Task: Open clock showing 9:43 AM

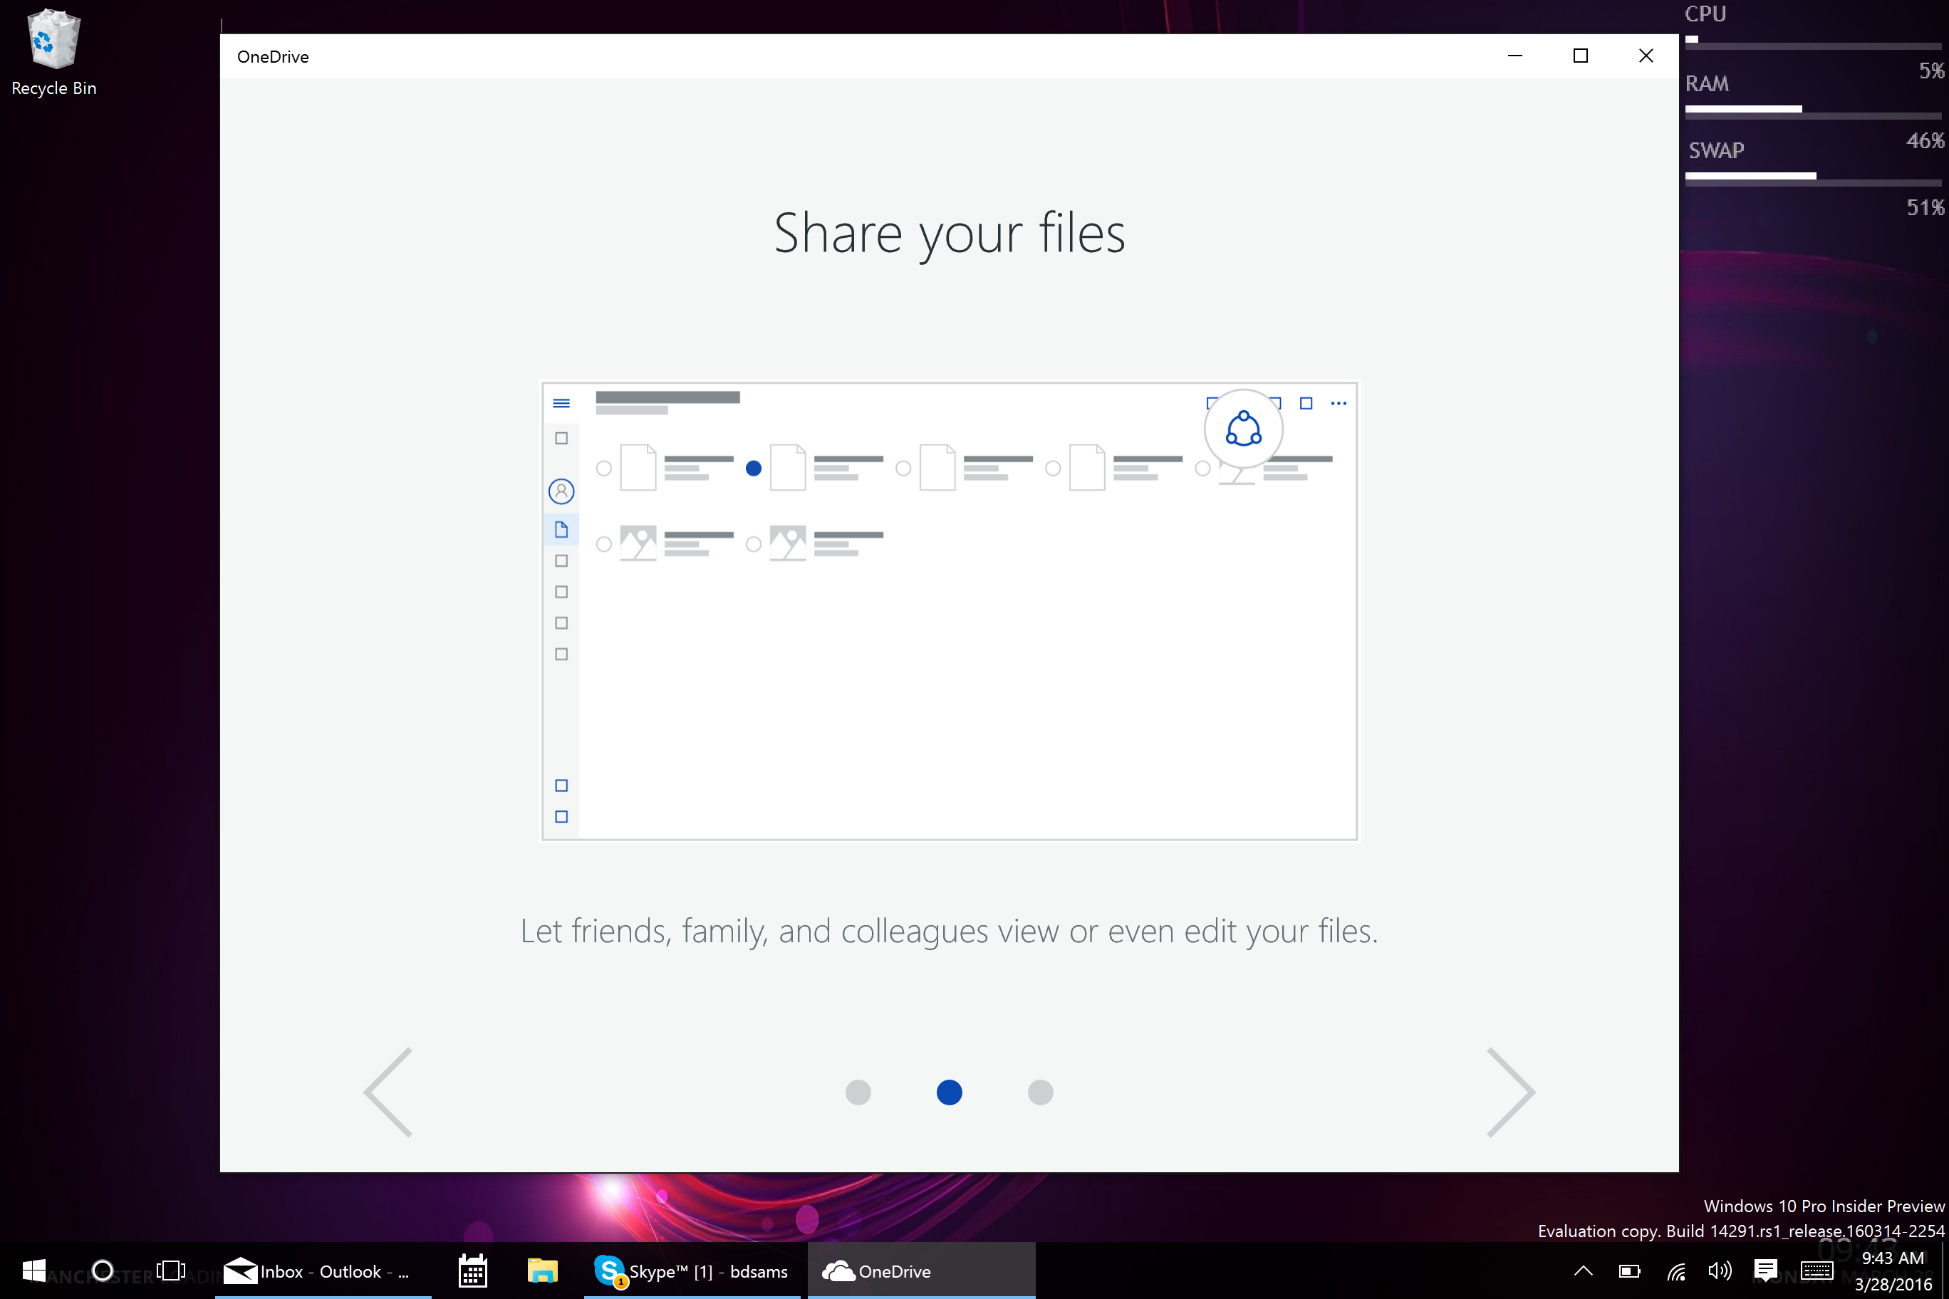Action: 1893,1271
